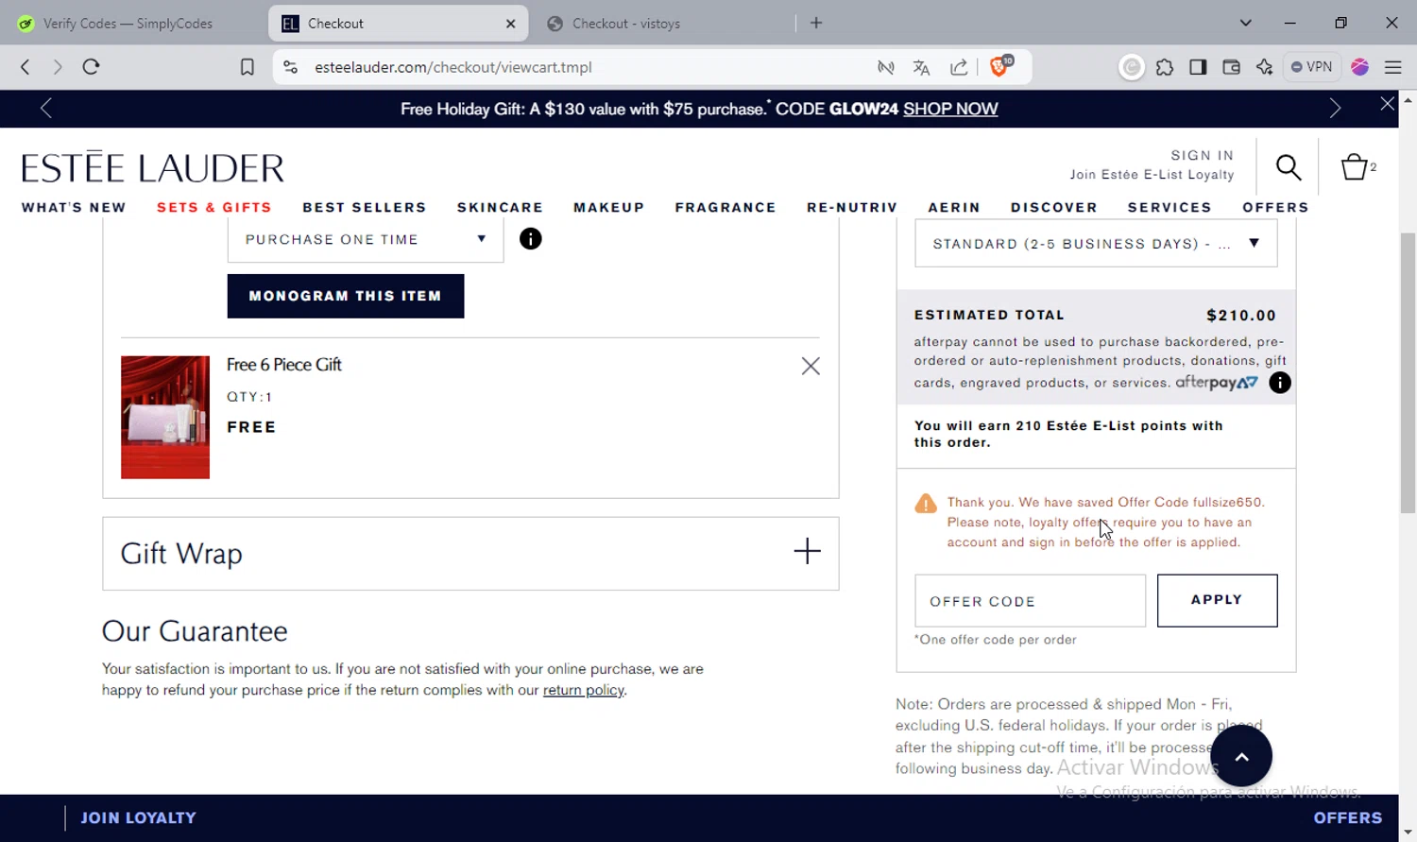Open a new browser tab
This screenshot has width=1417, height=842.
pyautogui.click(x=816, y=23)
